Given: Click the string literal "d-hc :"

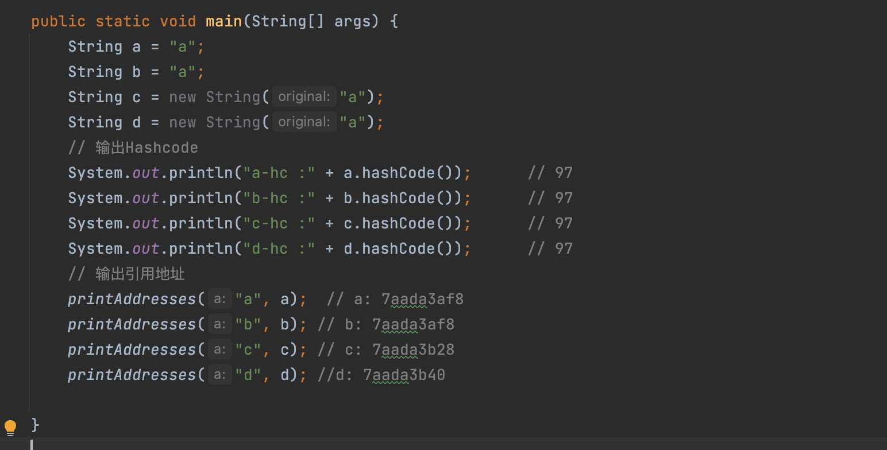Looking at the screenshot, I should click(x=279, y=249).
